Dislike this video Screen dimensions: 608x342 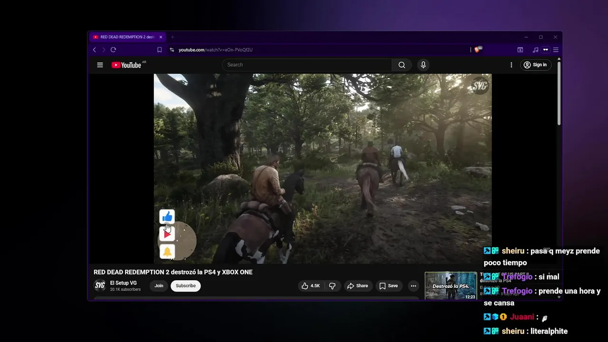(332, 286)
